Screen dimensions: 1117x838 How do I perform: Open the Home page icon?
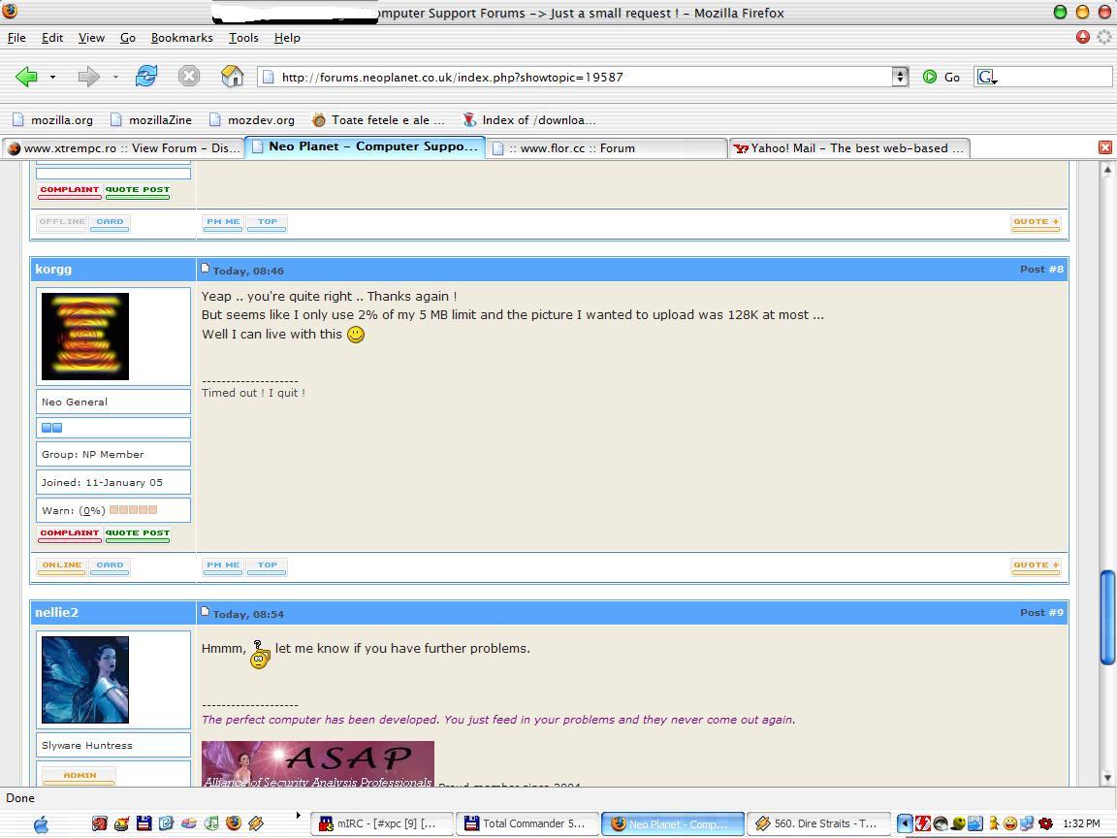click(x=233, y=76)
